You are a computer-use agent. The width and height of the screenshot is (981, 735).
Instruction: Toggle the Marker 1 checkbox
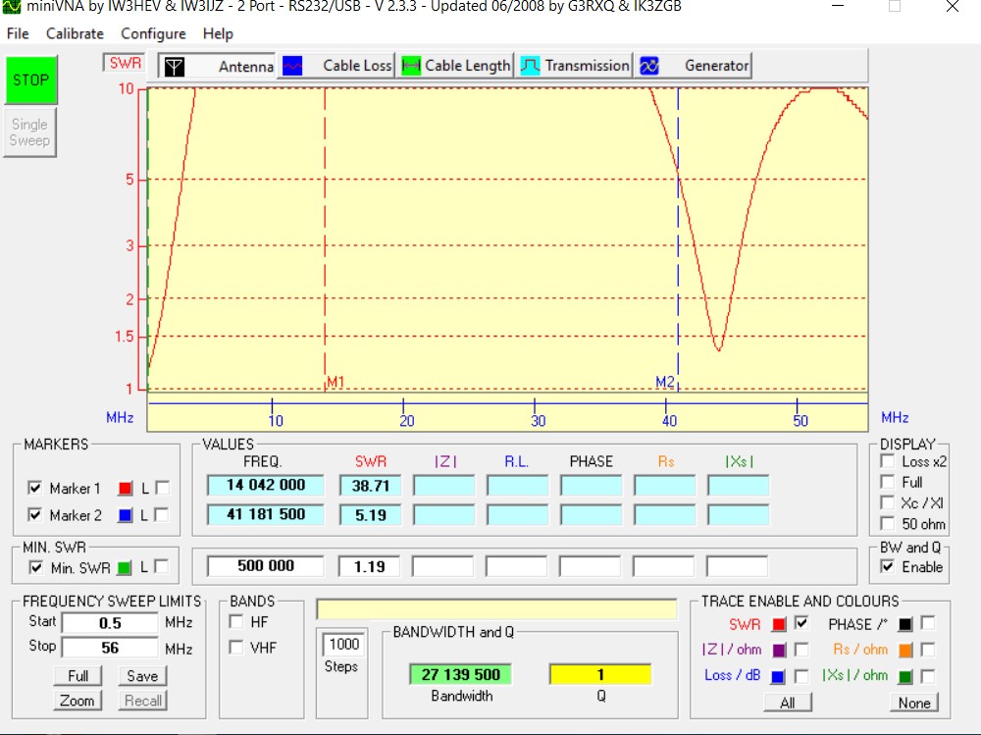pyautogui.click(x=35, y=489)
